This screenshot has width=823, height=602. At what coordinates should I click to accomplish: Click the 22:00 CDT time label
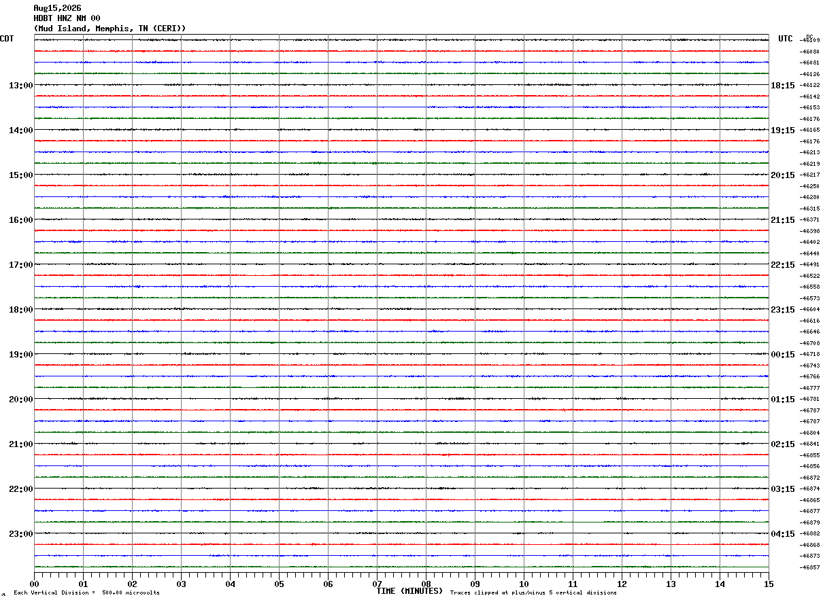tap(20, 489)
